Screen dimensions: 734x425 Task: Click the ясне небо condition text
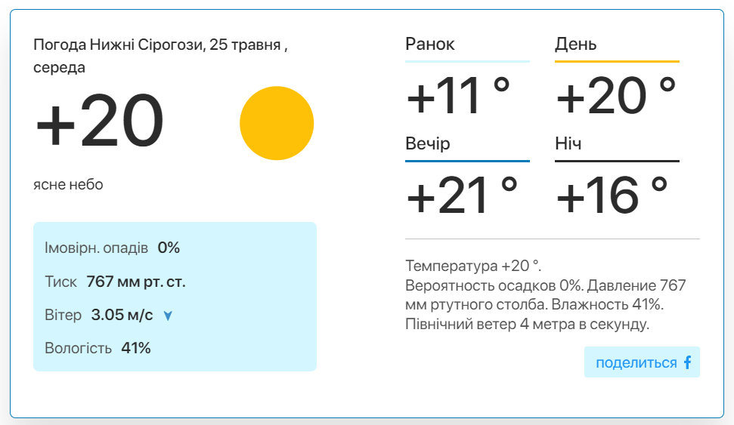tap(68, 185)
